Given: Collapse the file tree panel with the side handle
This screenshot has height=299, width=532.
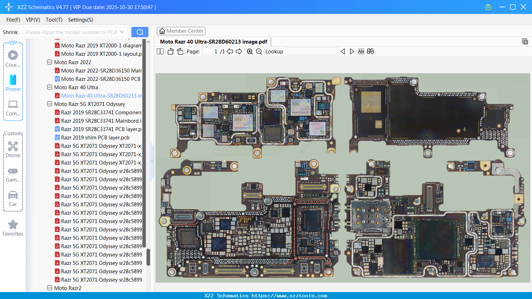Looking at the screenshot, I should tap(152, 161).
